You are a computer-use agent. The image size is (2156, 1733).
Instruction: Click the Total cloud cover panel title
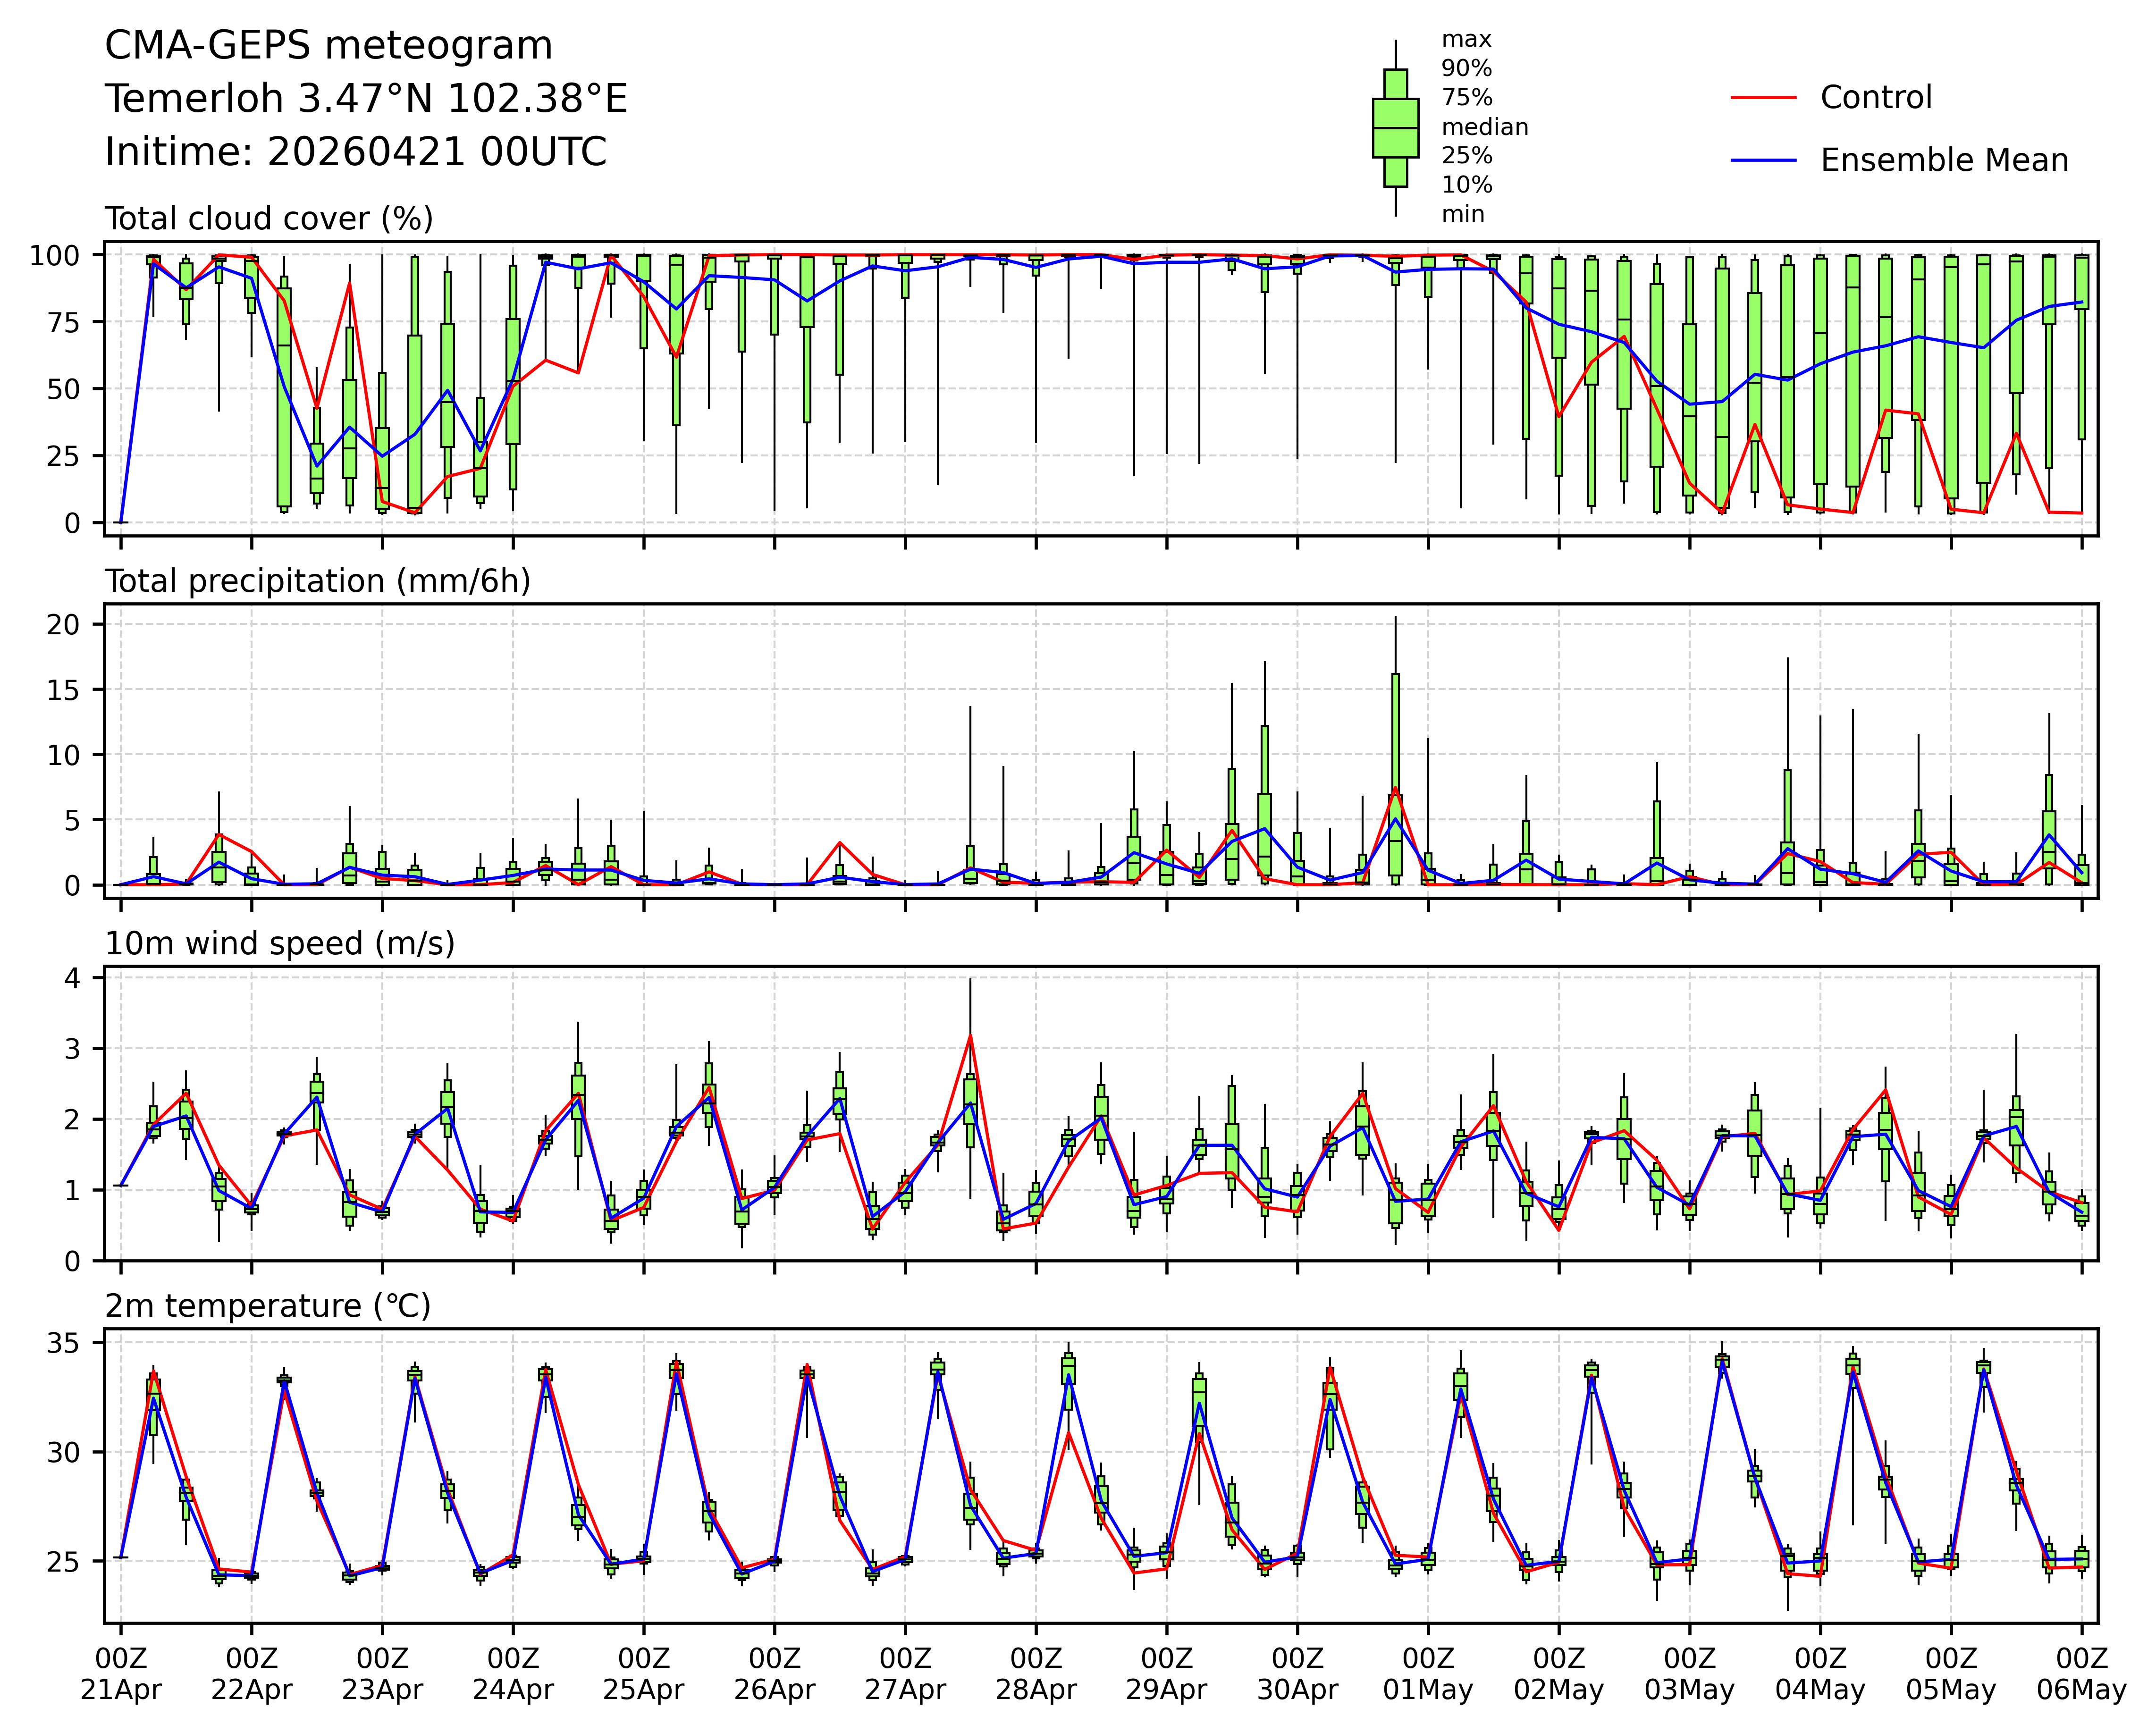(269, 219)
